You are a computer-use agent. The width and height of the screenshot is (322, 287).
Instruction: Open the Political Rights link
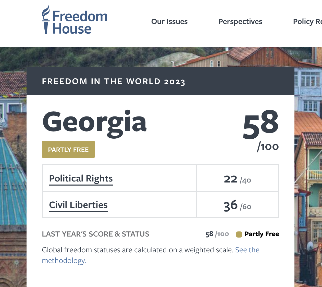point(81,178)
